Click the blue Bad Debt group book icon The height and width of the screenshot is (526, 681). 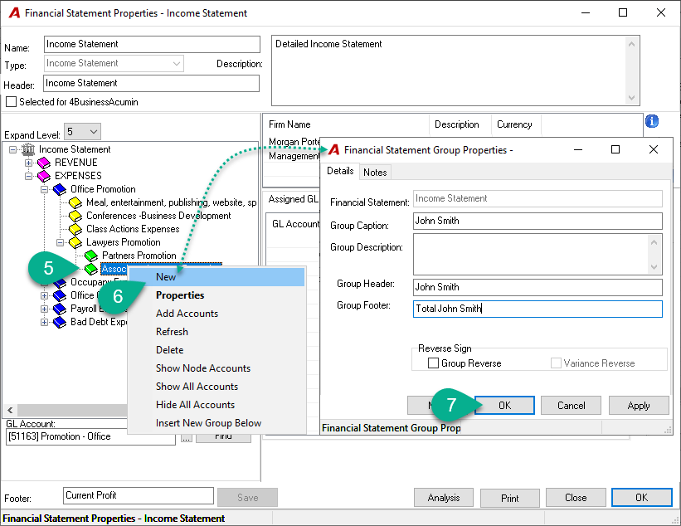click(x=60, y=322)
